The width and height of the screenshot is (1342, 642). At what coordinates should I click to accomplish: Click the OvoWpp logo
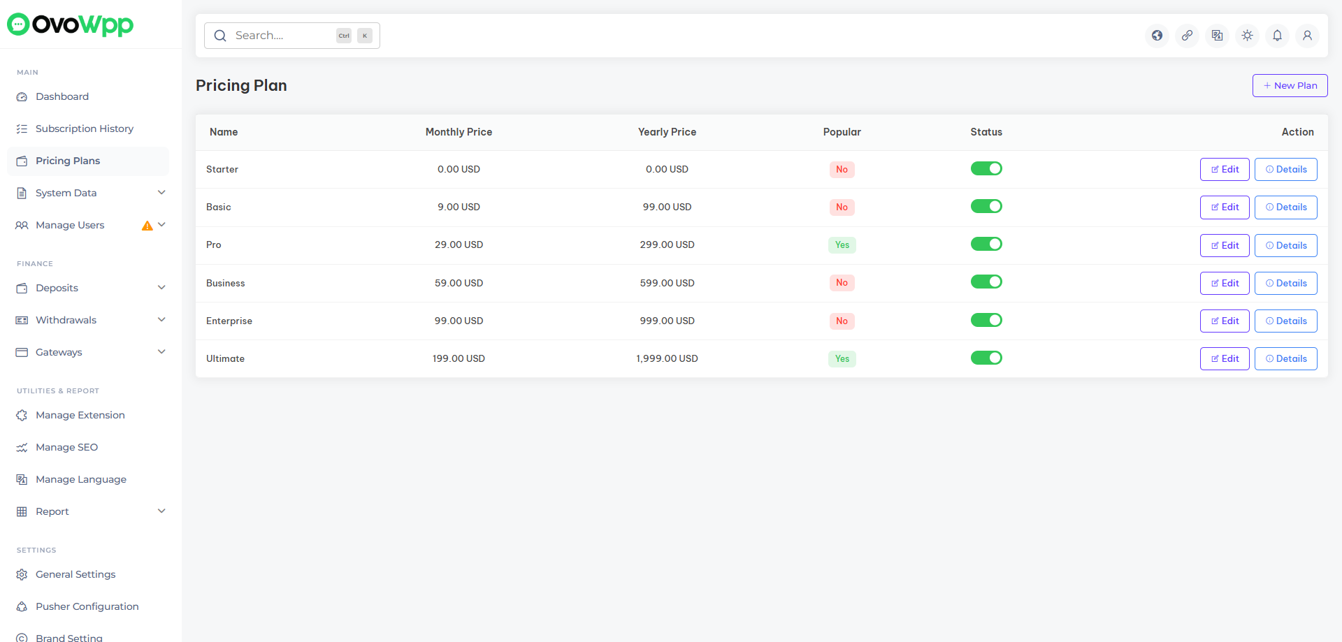pos(70,24)
